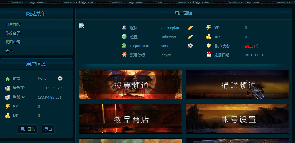The width and height of the screenshot is (295, 143).
Task: Select 找回密码 menu item
Action: tap(13, 42)
